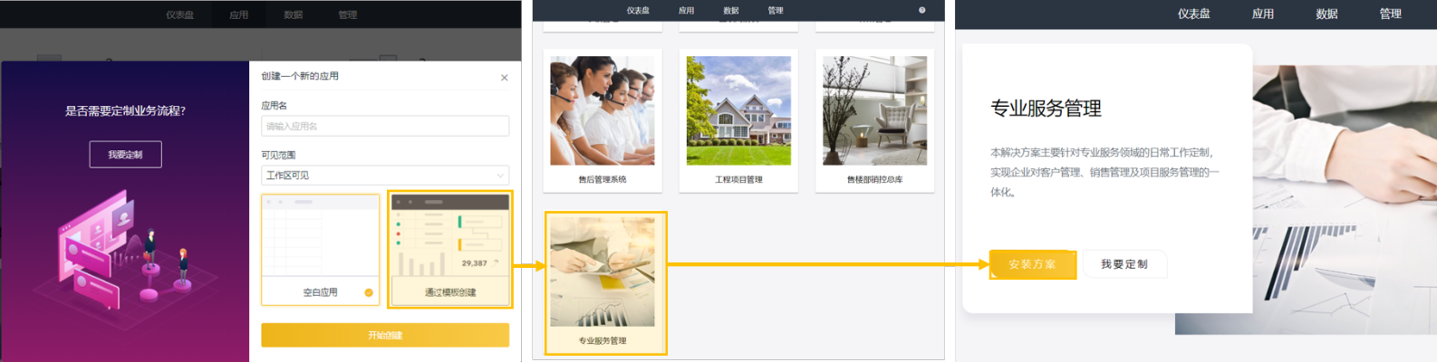Image resolution: width=1437 pixels, height=362 pixels.
Task: Open the 工程项目管理 house template thumbnail
Action: [738, 111]
